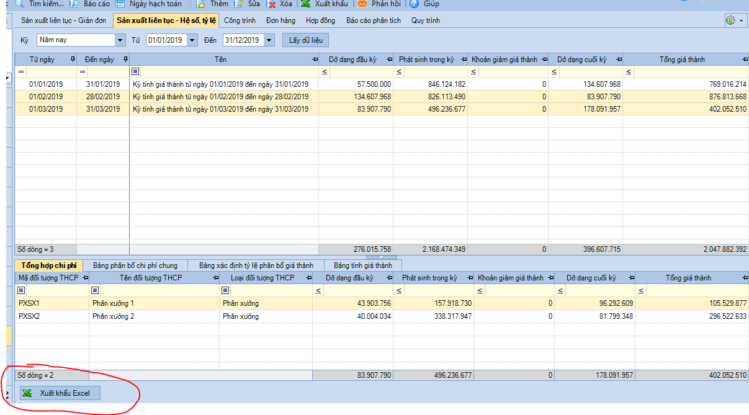This screenshot has height=415, width=749.
Task: Select the Tổng hợp chi phí tab
Action: click(x=48, y=266)
